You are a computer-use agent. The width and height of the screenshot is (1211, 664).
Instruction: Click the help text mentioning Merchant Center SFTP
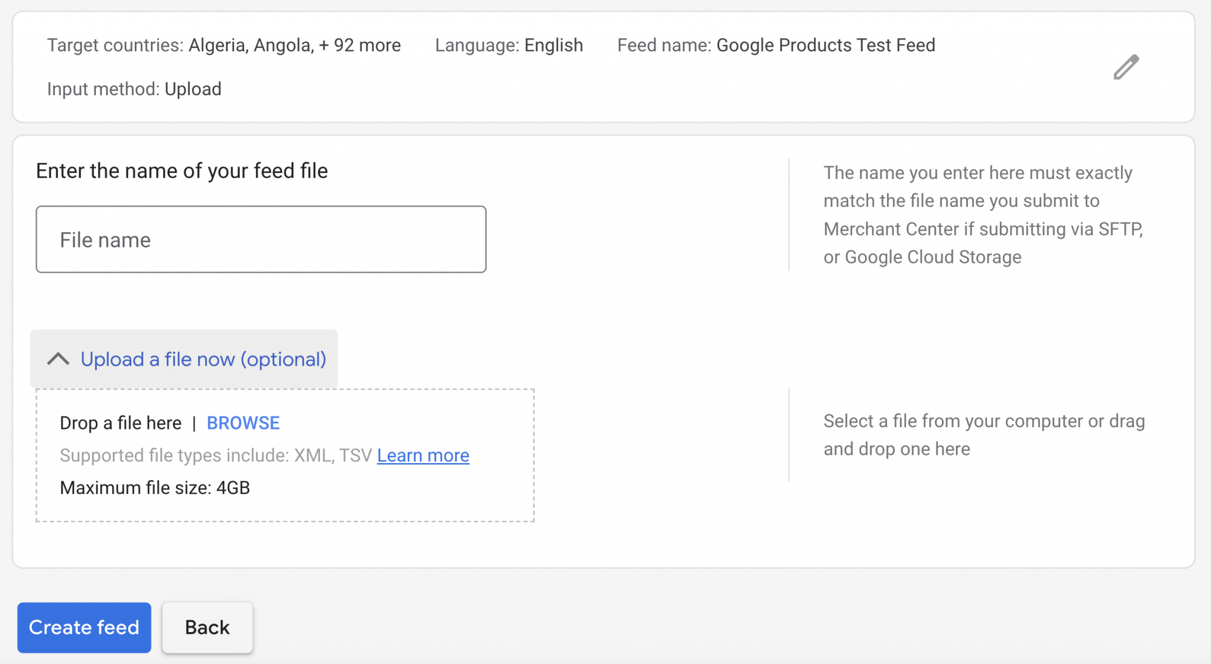pos(982,215)
